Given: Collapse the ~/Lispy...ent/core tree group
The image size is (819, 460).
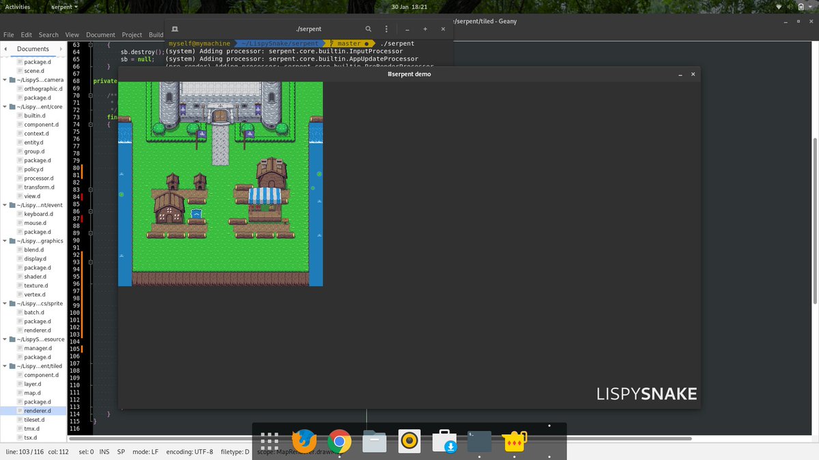Looking at the screenshot, I should click(5, 107).
